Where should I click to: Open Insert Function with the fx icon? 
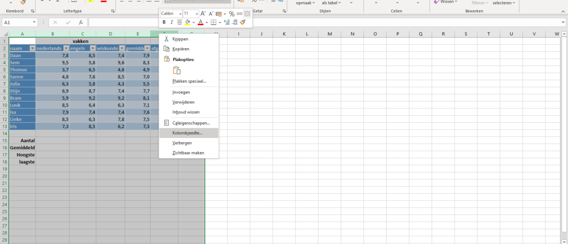click(x=80, y=22)
